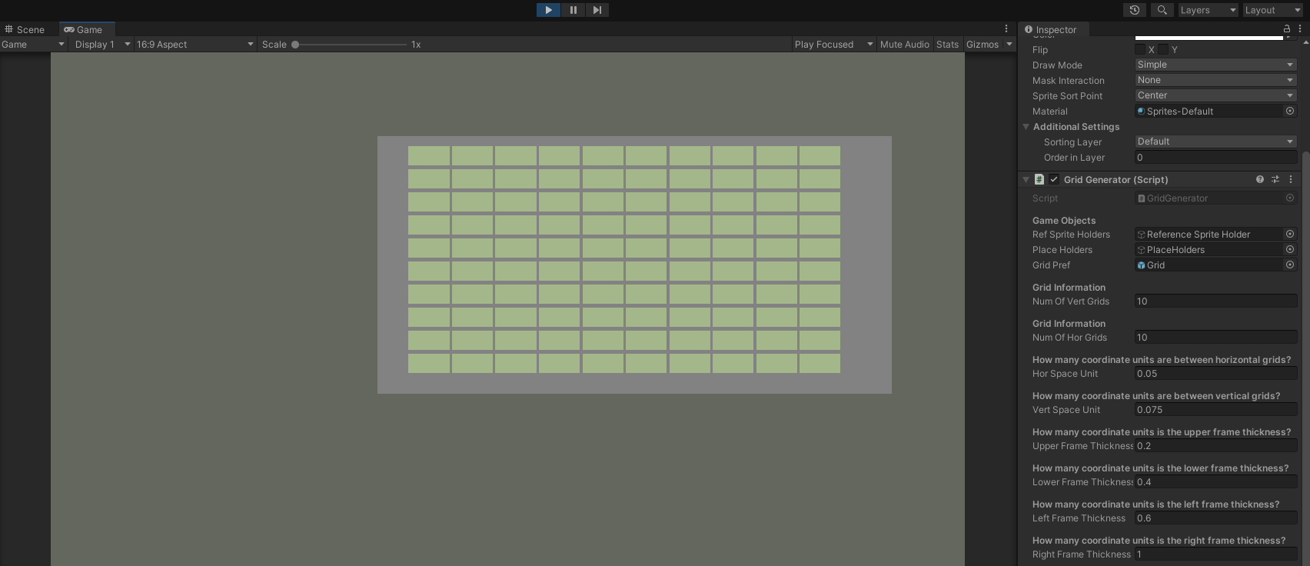
Task: Disable the Grid Generator script checkbox
Action: tap(1054, 179)
